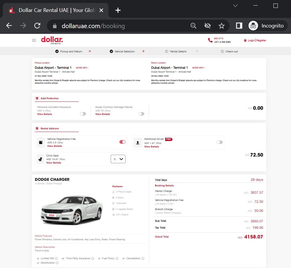The width and height of the screenshot is (291, 268).
Task: View Details for Personal Accident Insurance
Action: (x=44, y=114)
